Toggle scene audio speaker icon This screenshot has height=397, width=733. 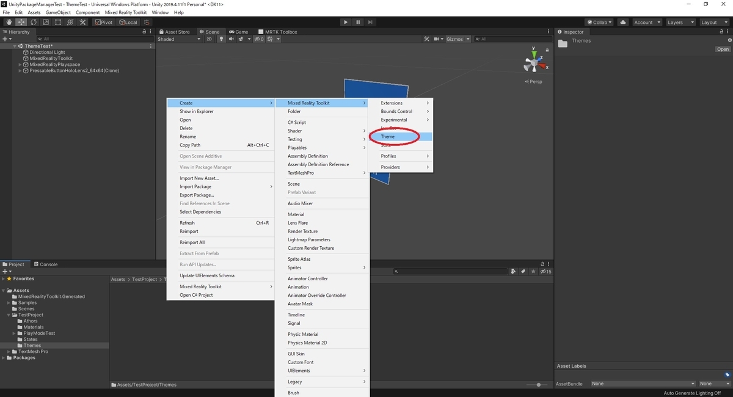click(x=232, y=39)
